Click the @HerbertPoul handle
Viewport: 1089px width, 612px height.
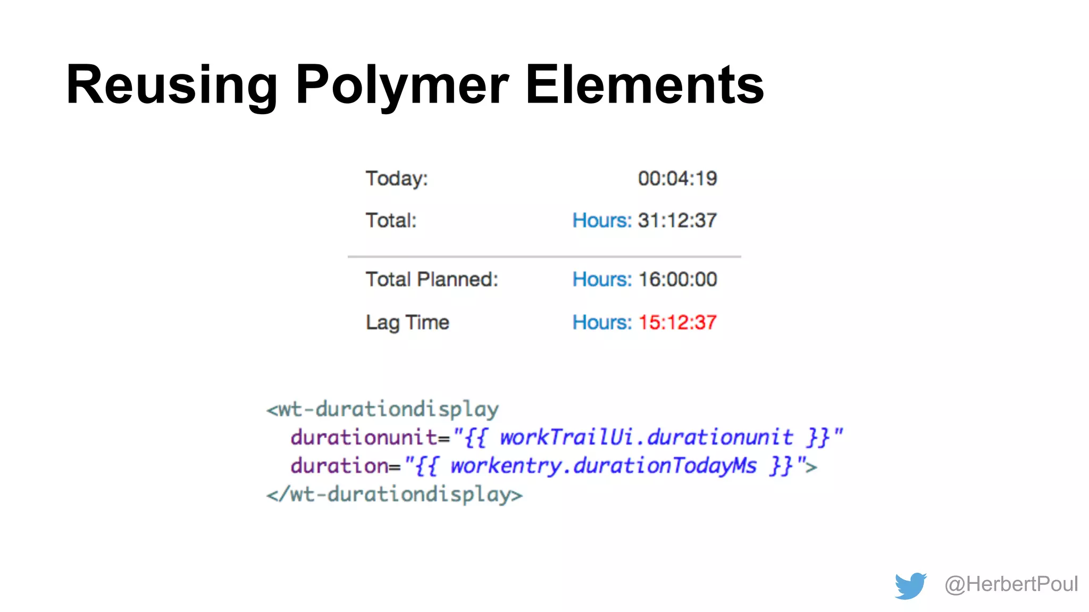[1011, 584]
